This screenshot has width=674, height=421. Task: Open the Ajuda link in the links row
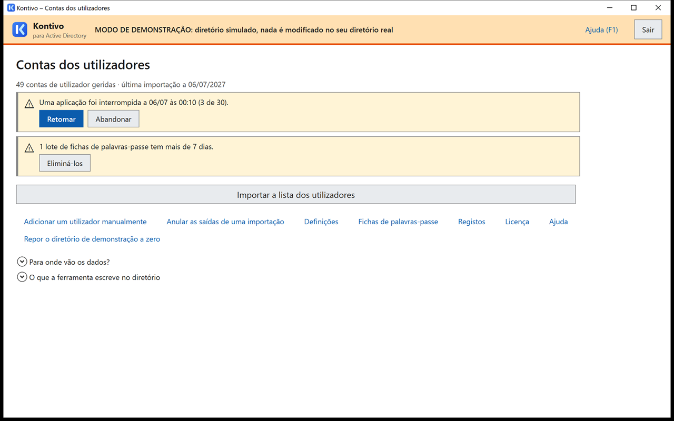558,222
